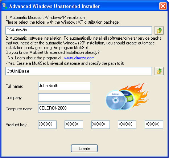Select the fourth Product key box
The image size is (169, 158).
pos(127,125)
